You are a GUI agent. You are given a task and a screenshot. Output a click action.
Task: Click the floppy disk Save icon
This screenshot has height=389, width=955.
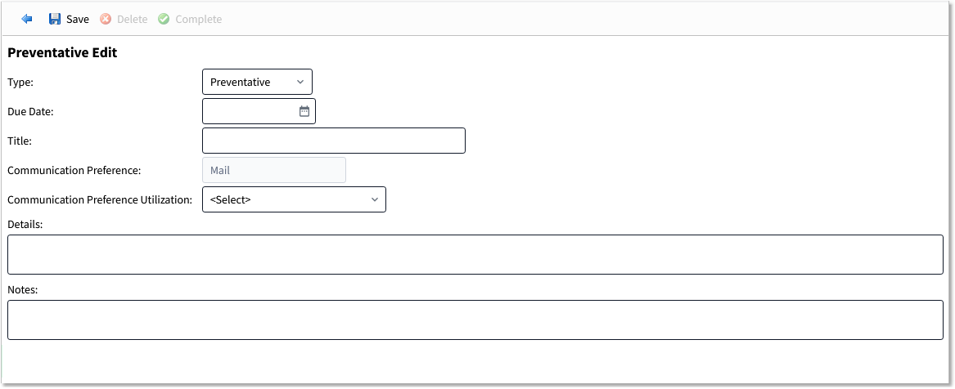(55, 19)
